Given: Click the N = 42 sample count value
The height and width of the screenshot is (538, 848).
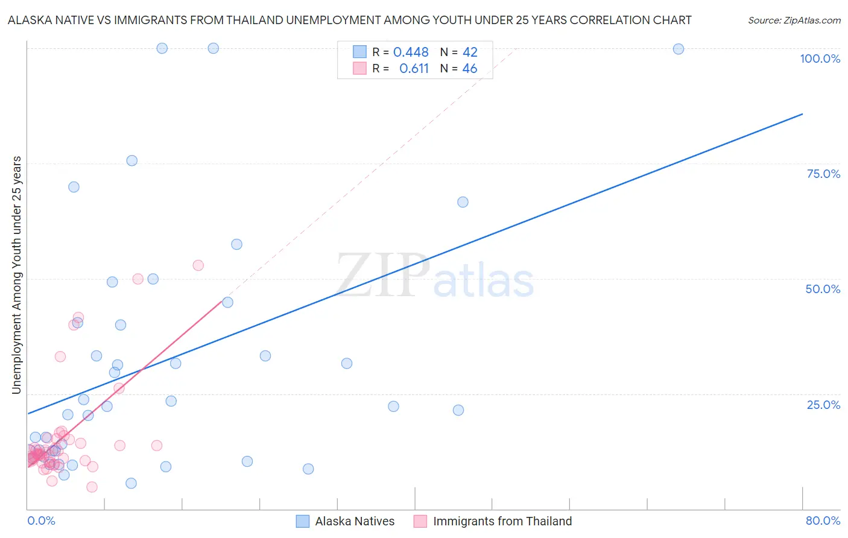Looking at the screenshot, I should (470, 52).
